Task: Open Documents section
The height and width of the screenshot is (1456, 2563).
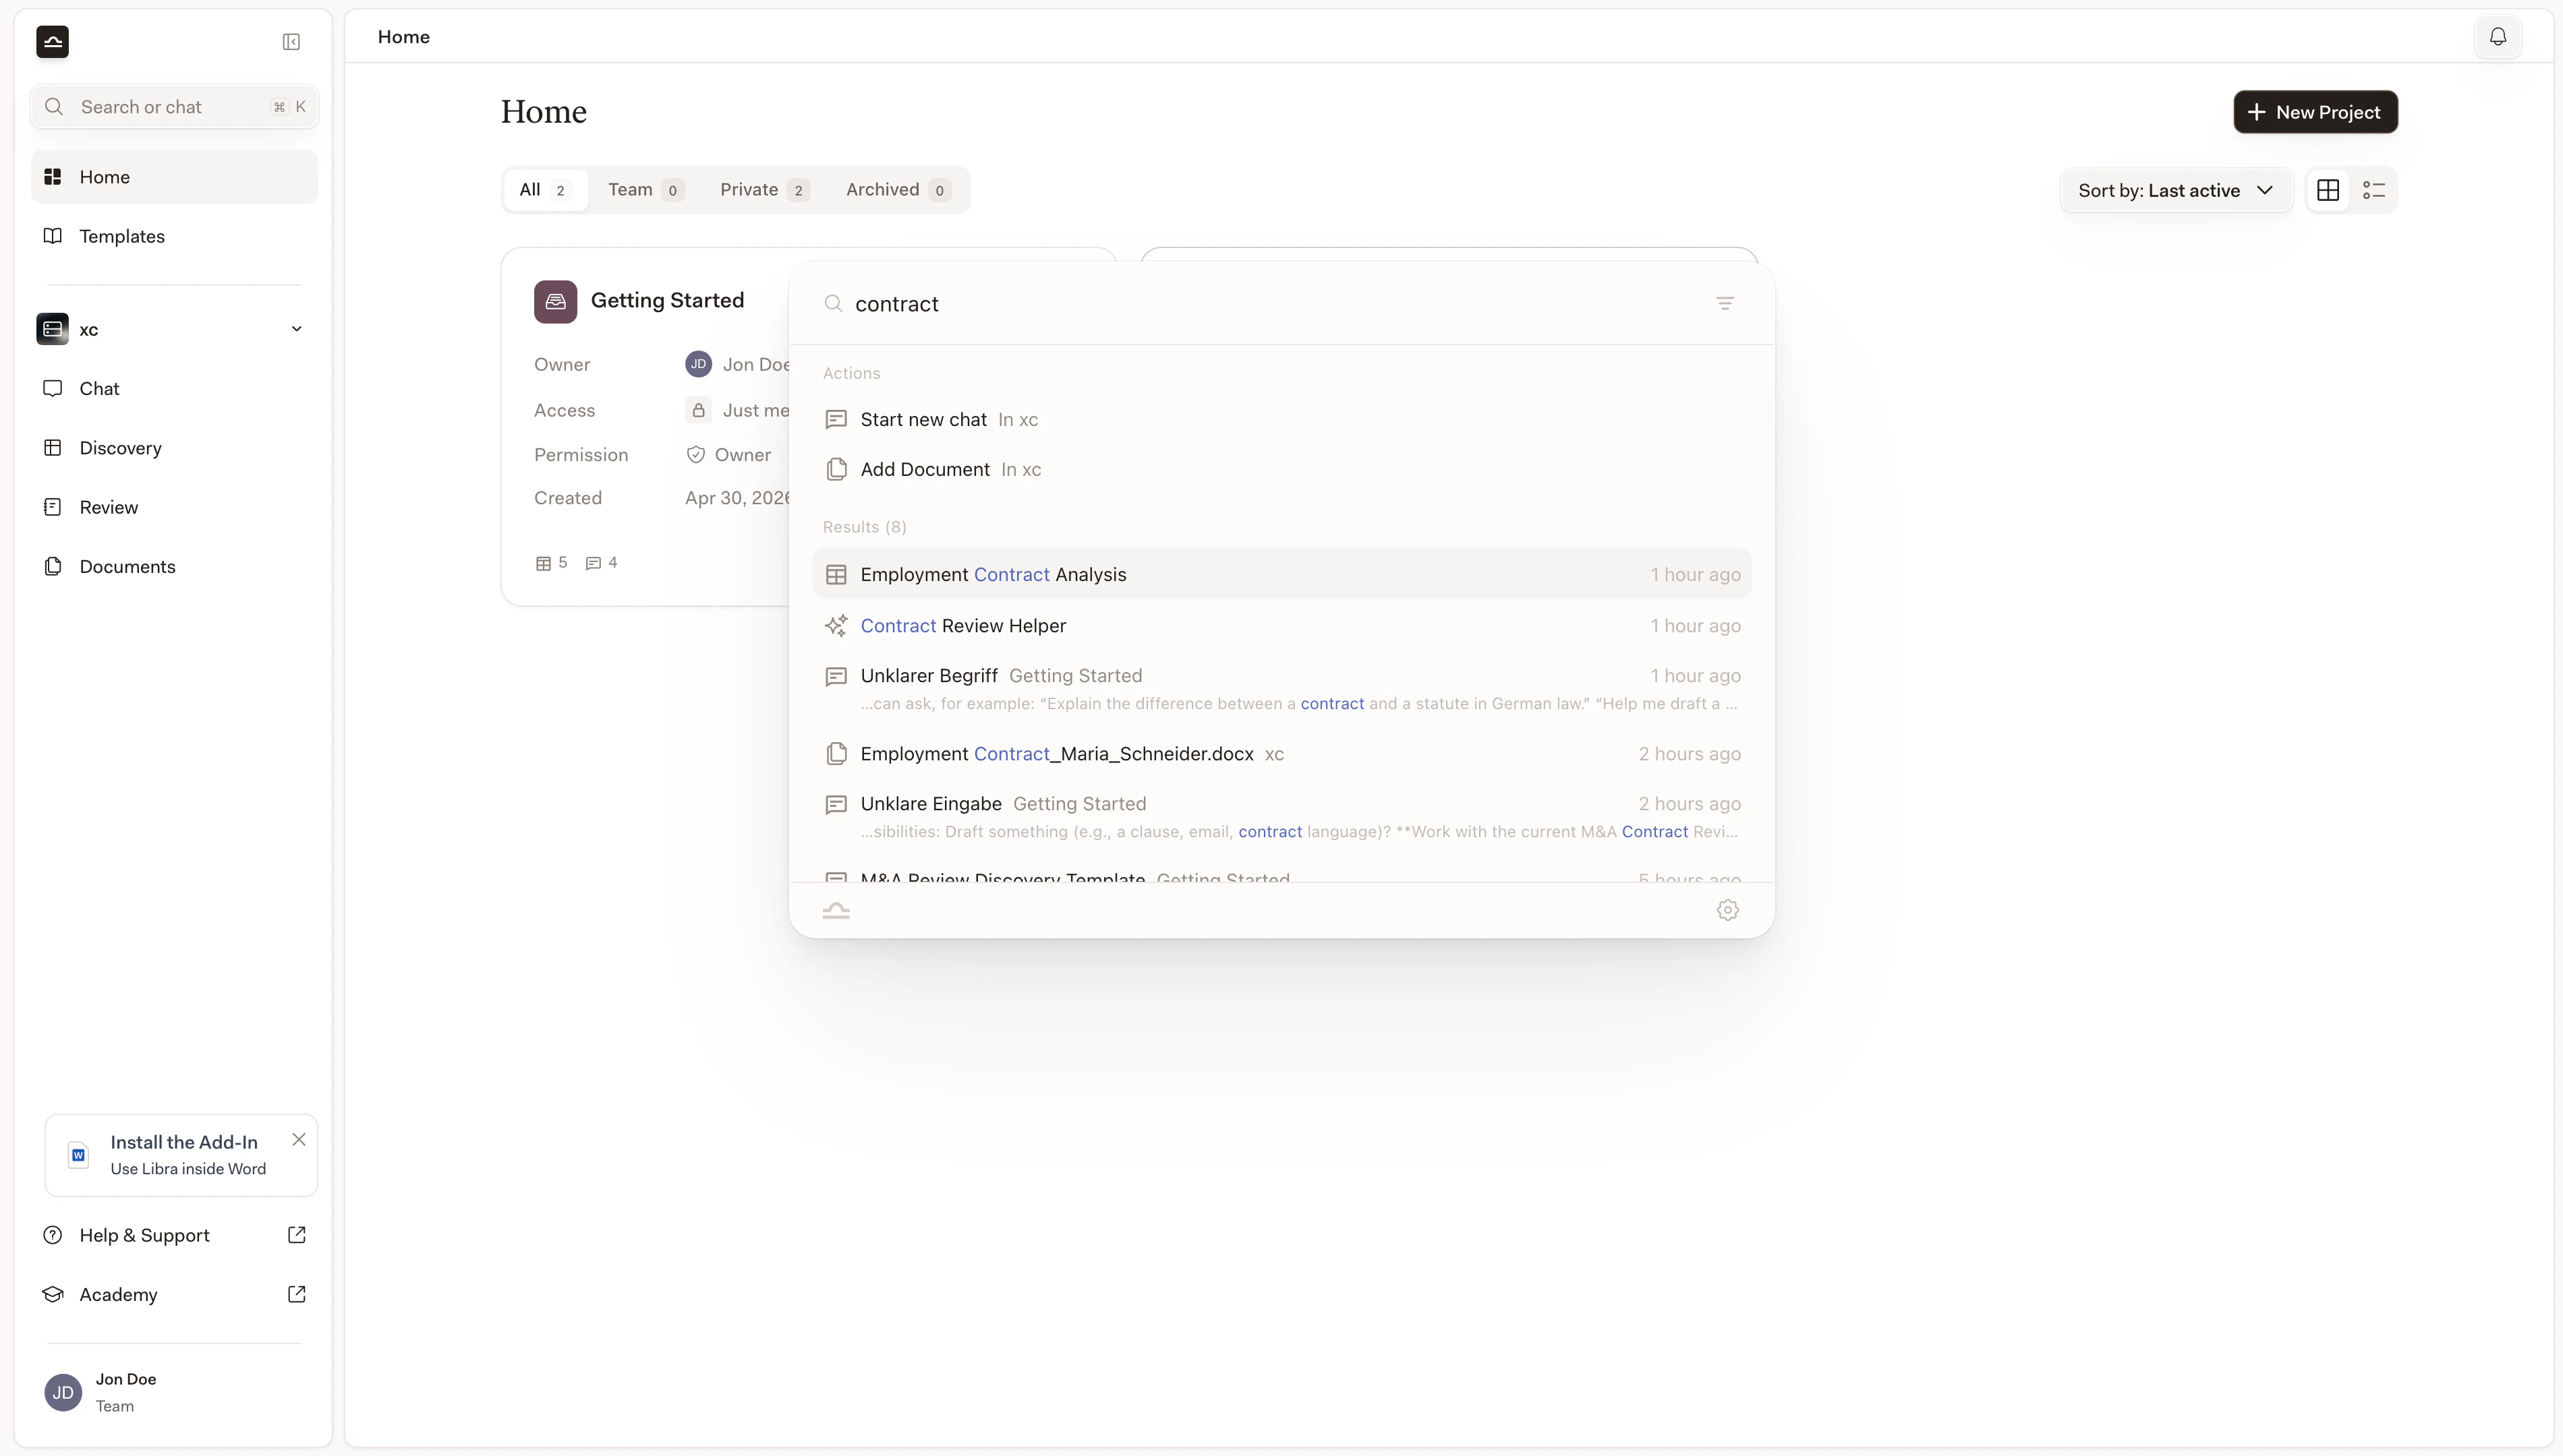Action: (x=175, y=566)
